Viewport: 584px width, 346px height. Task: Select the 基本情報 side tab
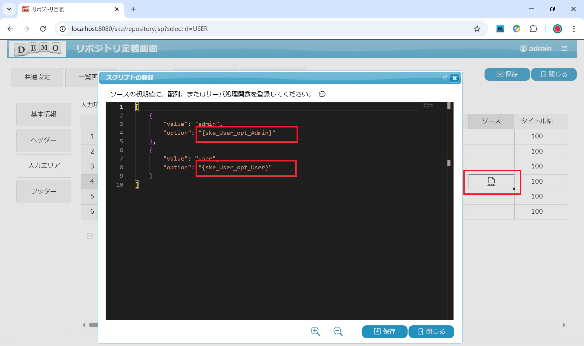[x=44, y=114]
